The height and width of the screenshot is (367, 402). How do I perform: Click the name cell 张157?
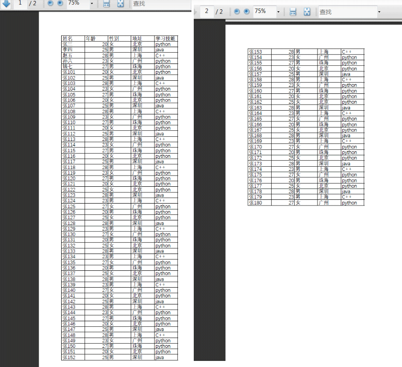(x=260, y=74)
